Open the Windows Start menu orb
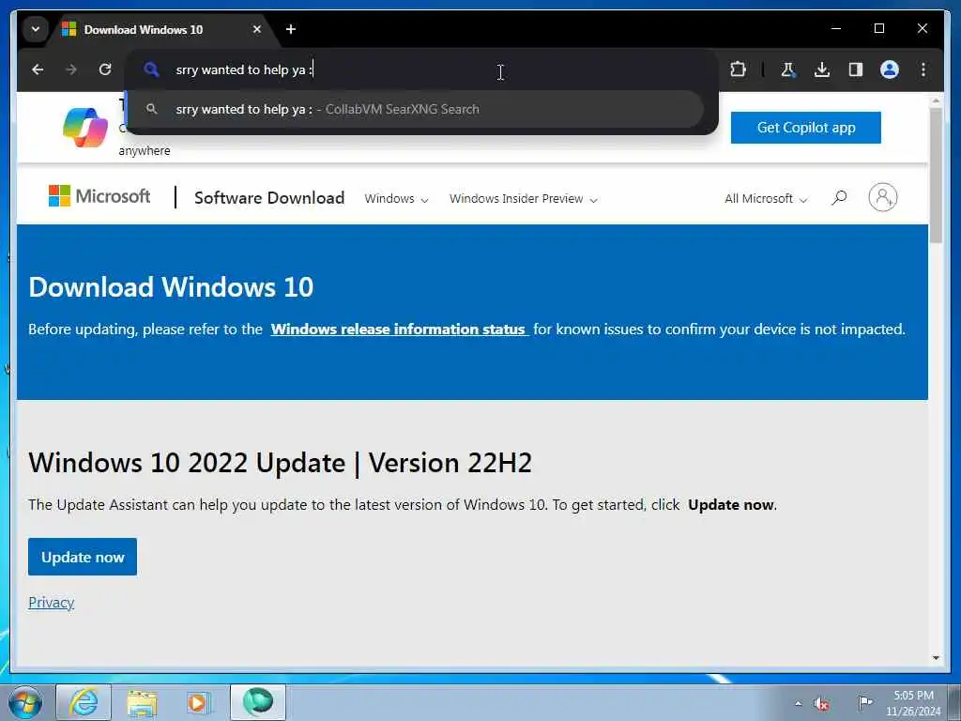Image resolution: width=961 pixels, height=721 pixels. (x=25, y=702)
